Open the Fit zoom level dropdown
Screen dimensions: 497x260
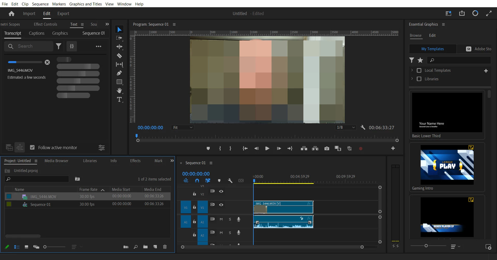182,127
